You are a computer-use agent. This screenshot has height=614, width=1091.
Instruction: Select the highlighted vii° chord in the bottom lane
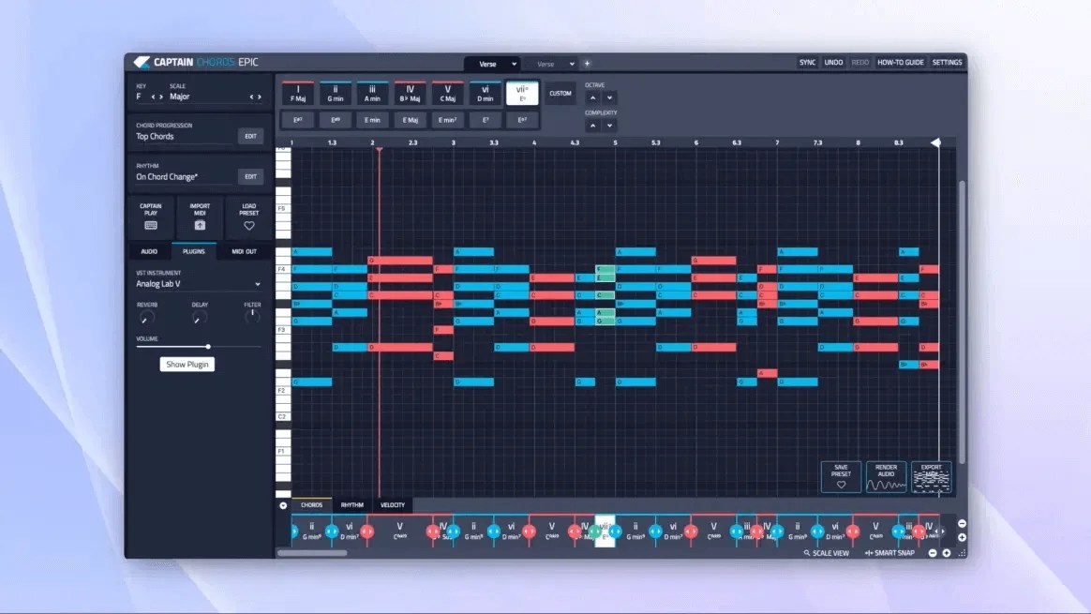click(605, 532)
